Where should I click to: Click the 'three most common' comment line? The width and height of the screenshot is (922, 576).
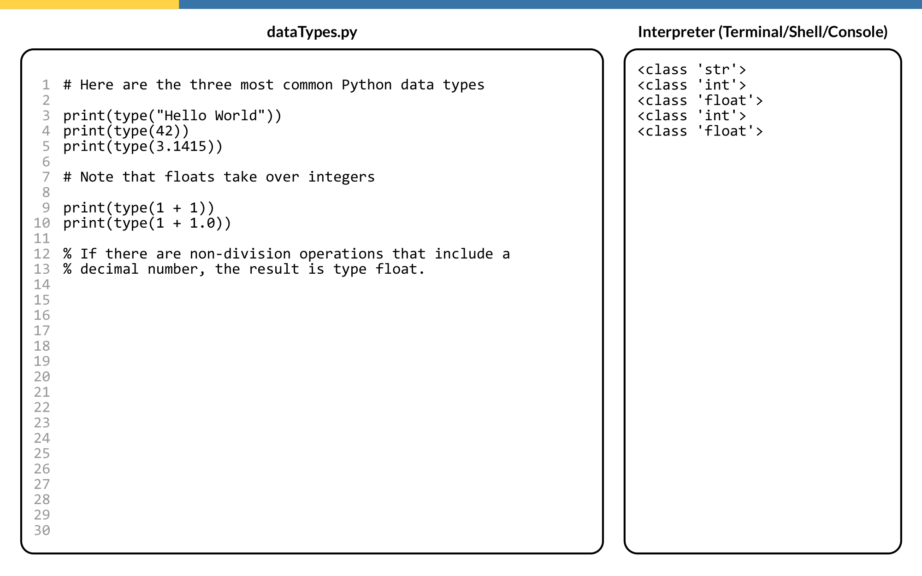point(274,85)
